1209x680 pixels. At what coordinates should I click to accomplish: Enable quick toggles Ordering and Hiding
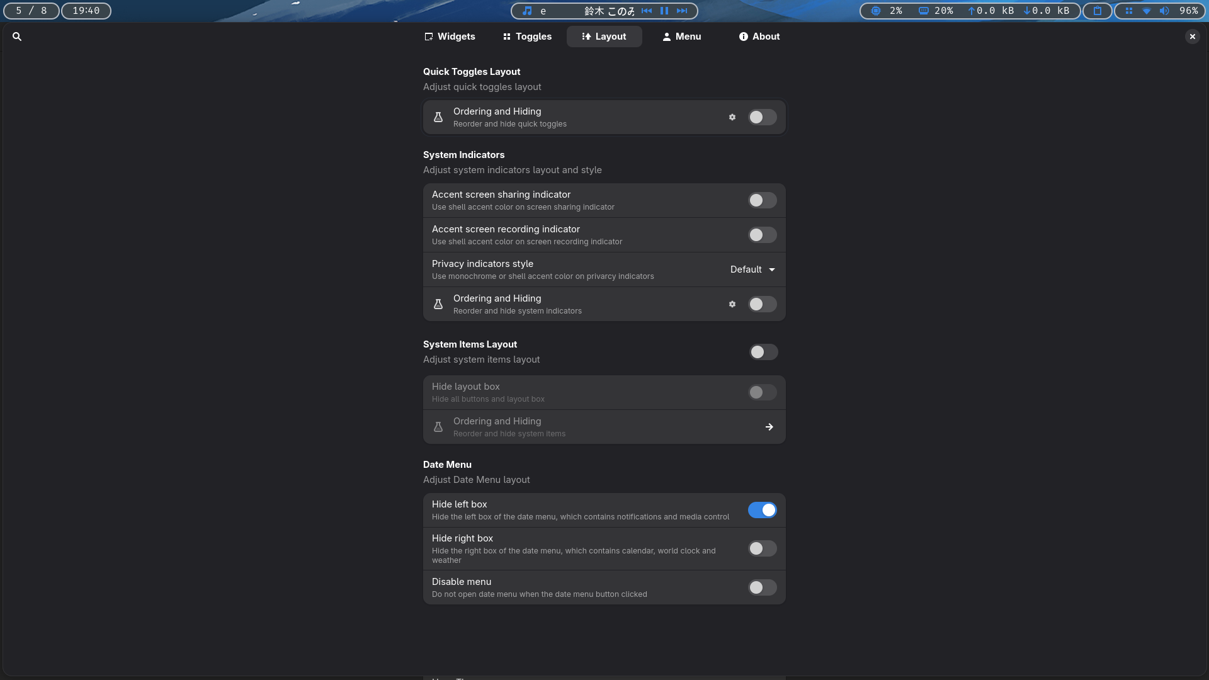coord(762,117)
